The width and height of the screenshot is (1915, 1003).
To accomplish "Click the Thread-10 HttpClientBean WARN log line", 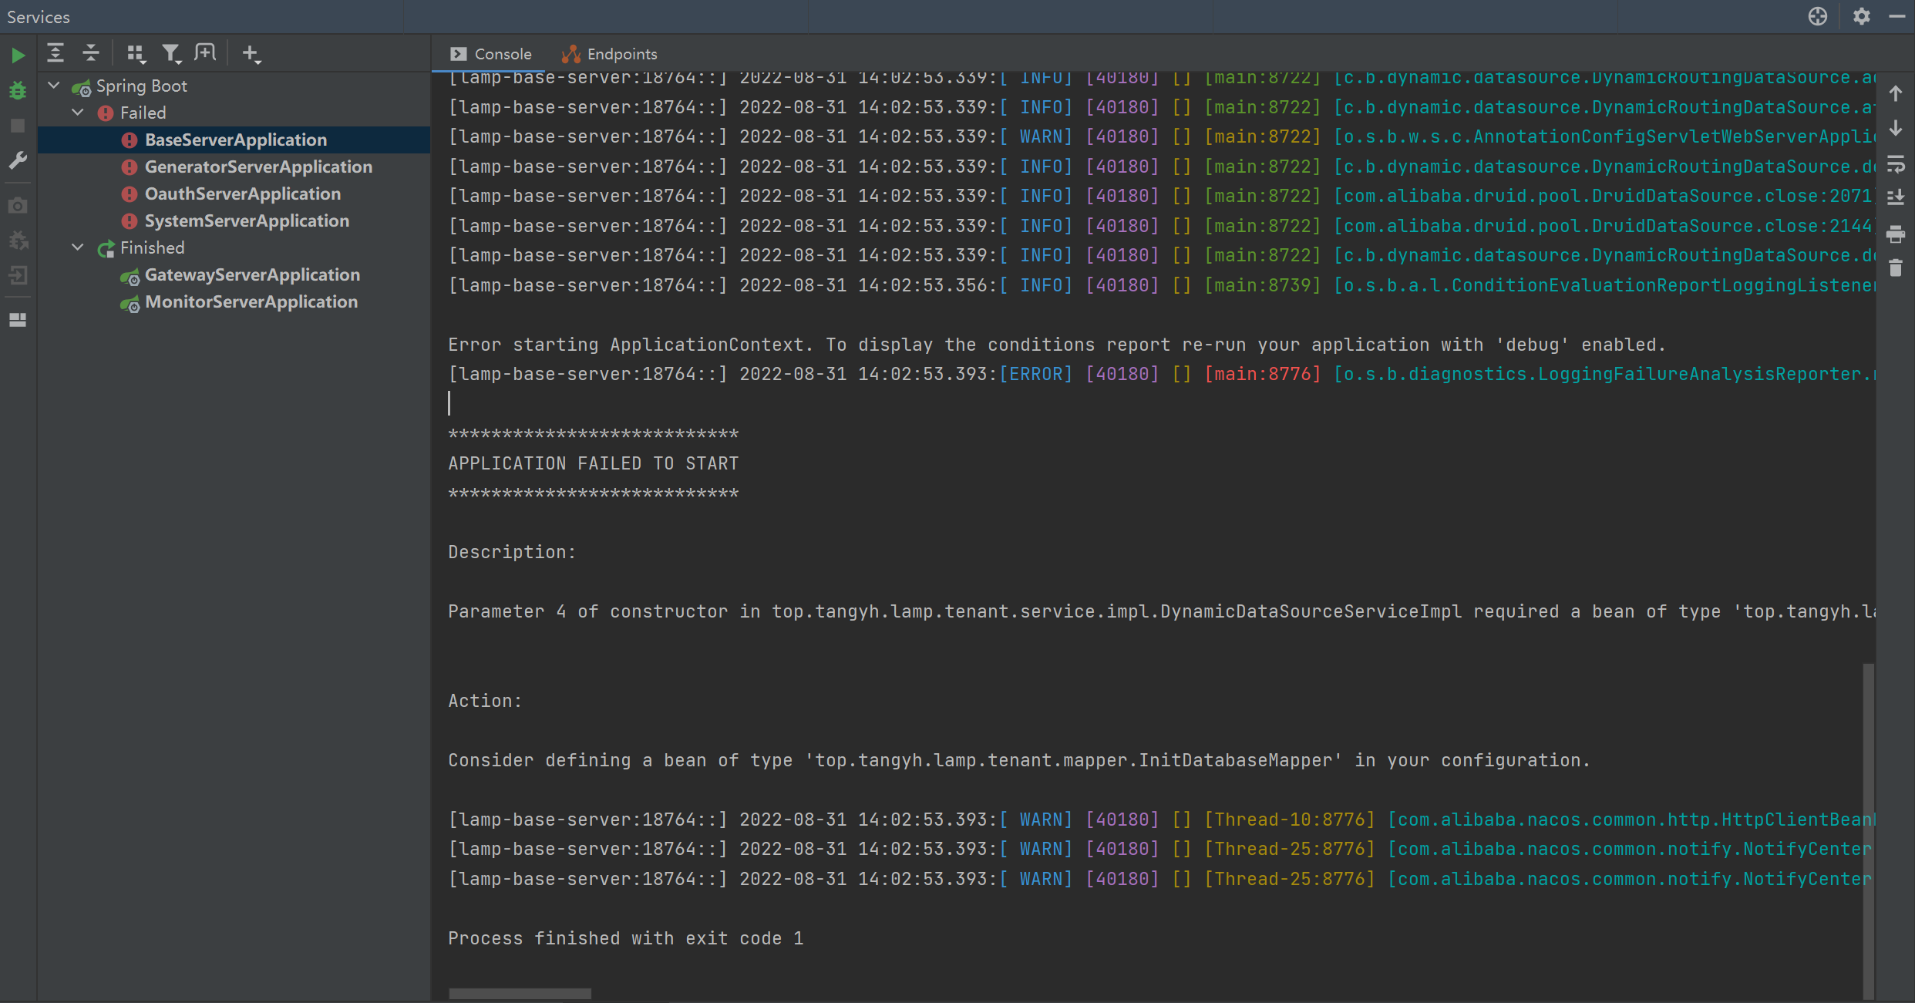I will click(x=1161, y=820).
